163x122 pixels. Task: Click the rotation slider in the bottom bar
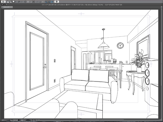click(28, 120)
